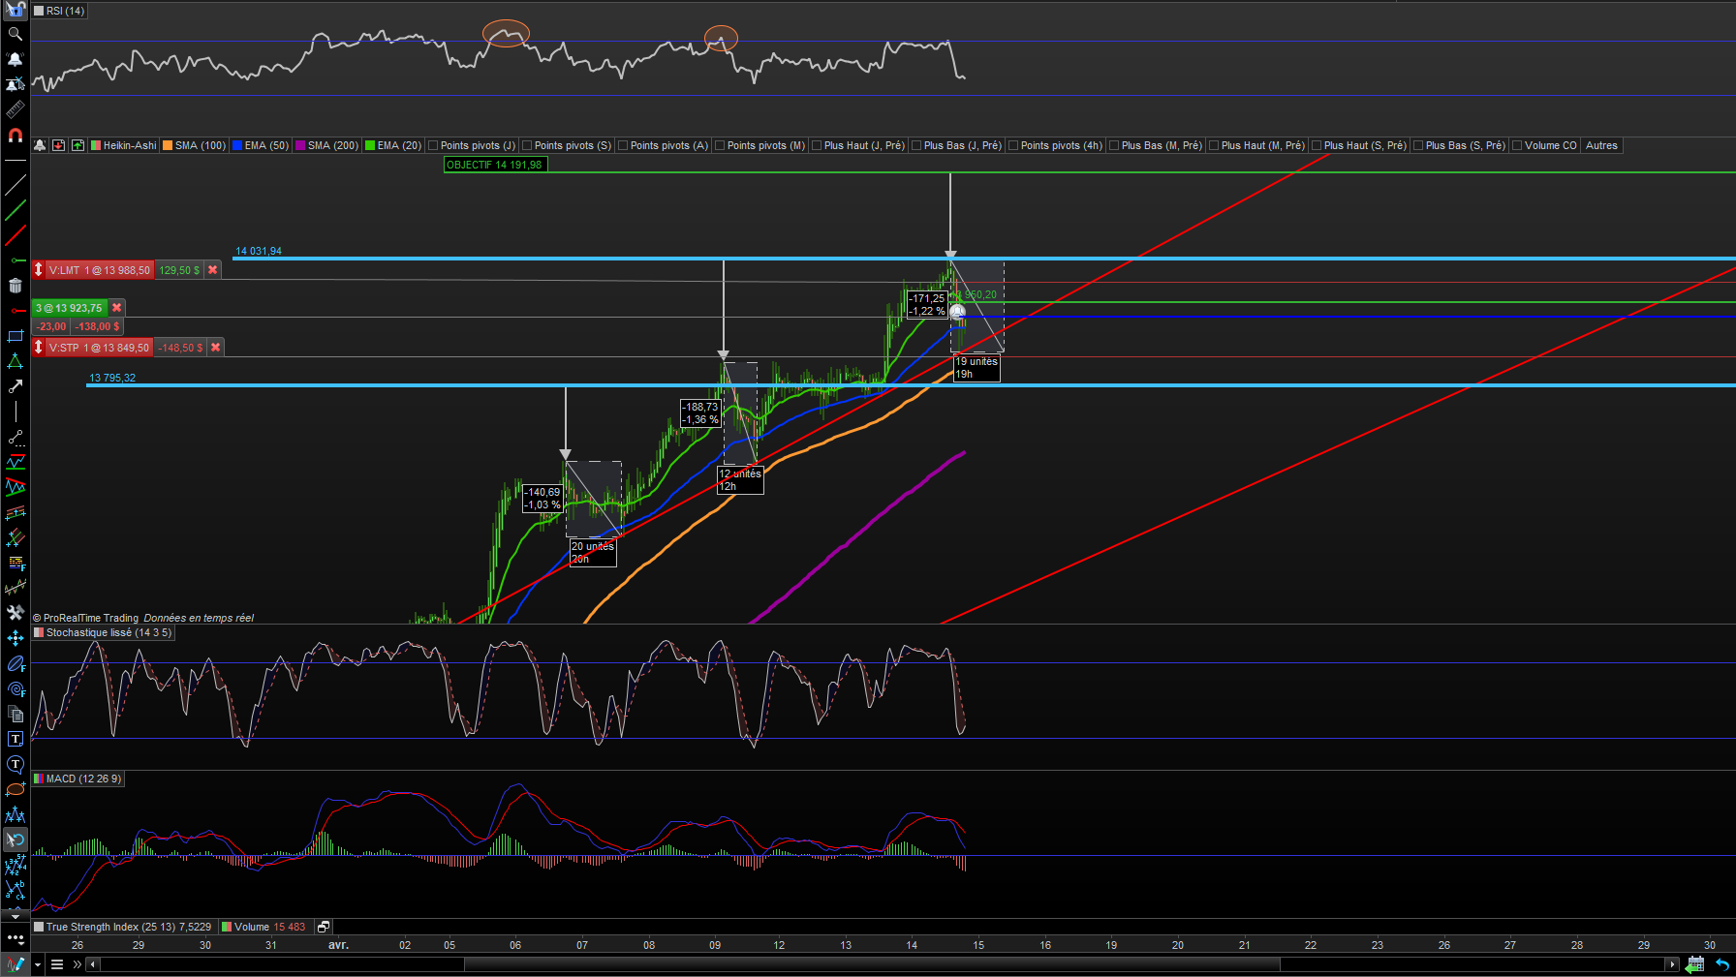Viewport: 1736px width, 977px height.
Task: Click the V:LMT 1 @ 13 988,50 order label
Action: pyautogui.click(x=100, y=270)
